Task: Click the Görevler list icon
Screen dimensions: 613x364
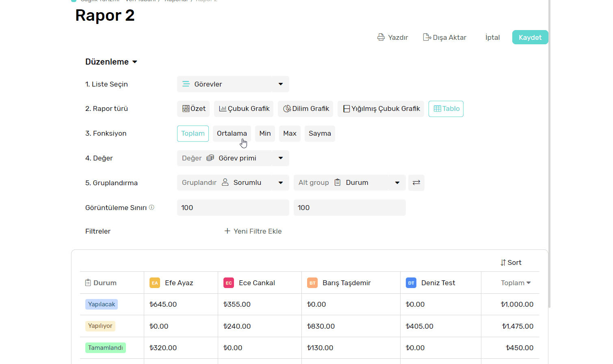Action: [186, 84]
